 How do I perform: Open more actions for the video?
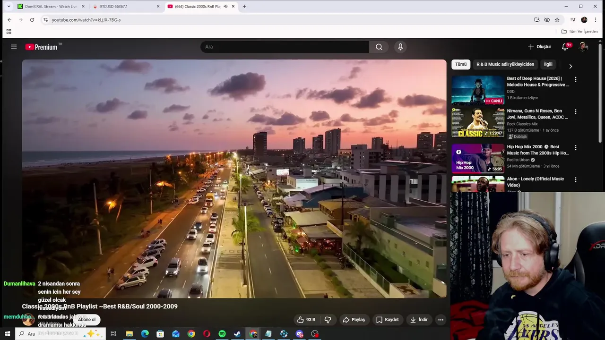441,320
